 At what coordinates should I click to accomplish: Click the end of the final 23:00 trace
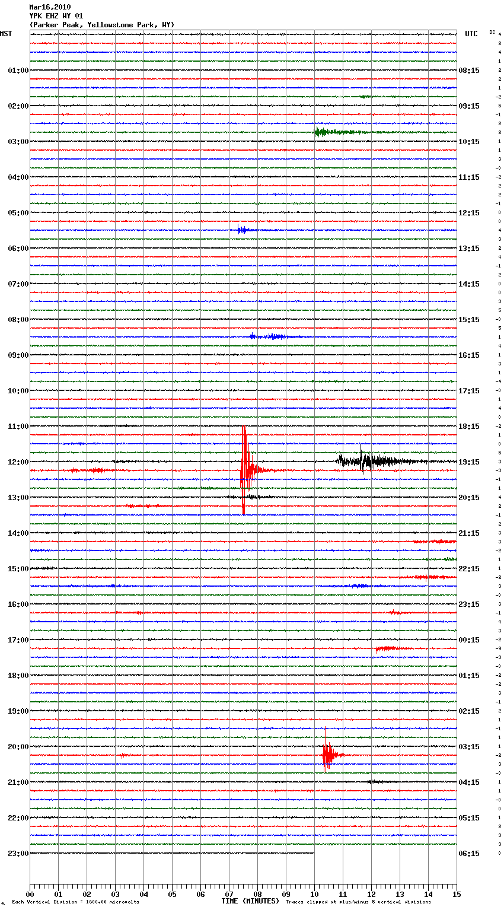(314, 853)
